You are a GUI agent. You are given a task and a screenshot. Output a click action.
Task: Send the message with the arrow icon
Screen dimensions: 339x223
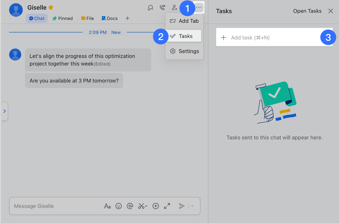coord(182,206)
